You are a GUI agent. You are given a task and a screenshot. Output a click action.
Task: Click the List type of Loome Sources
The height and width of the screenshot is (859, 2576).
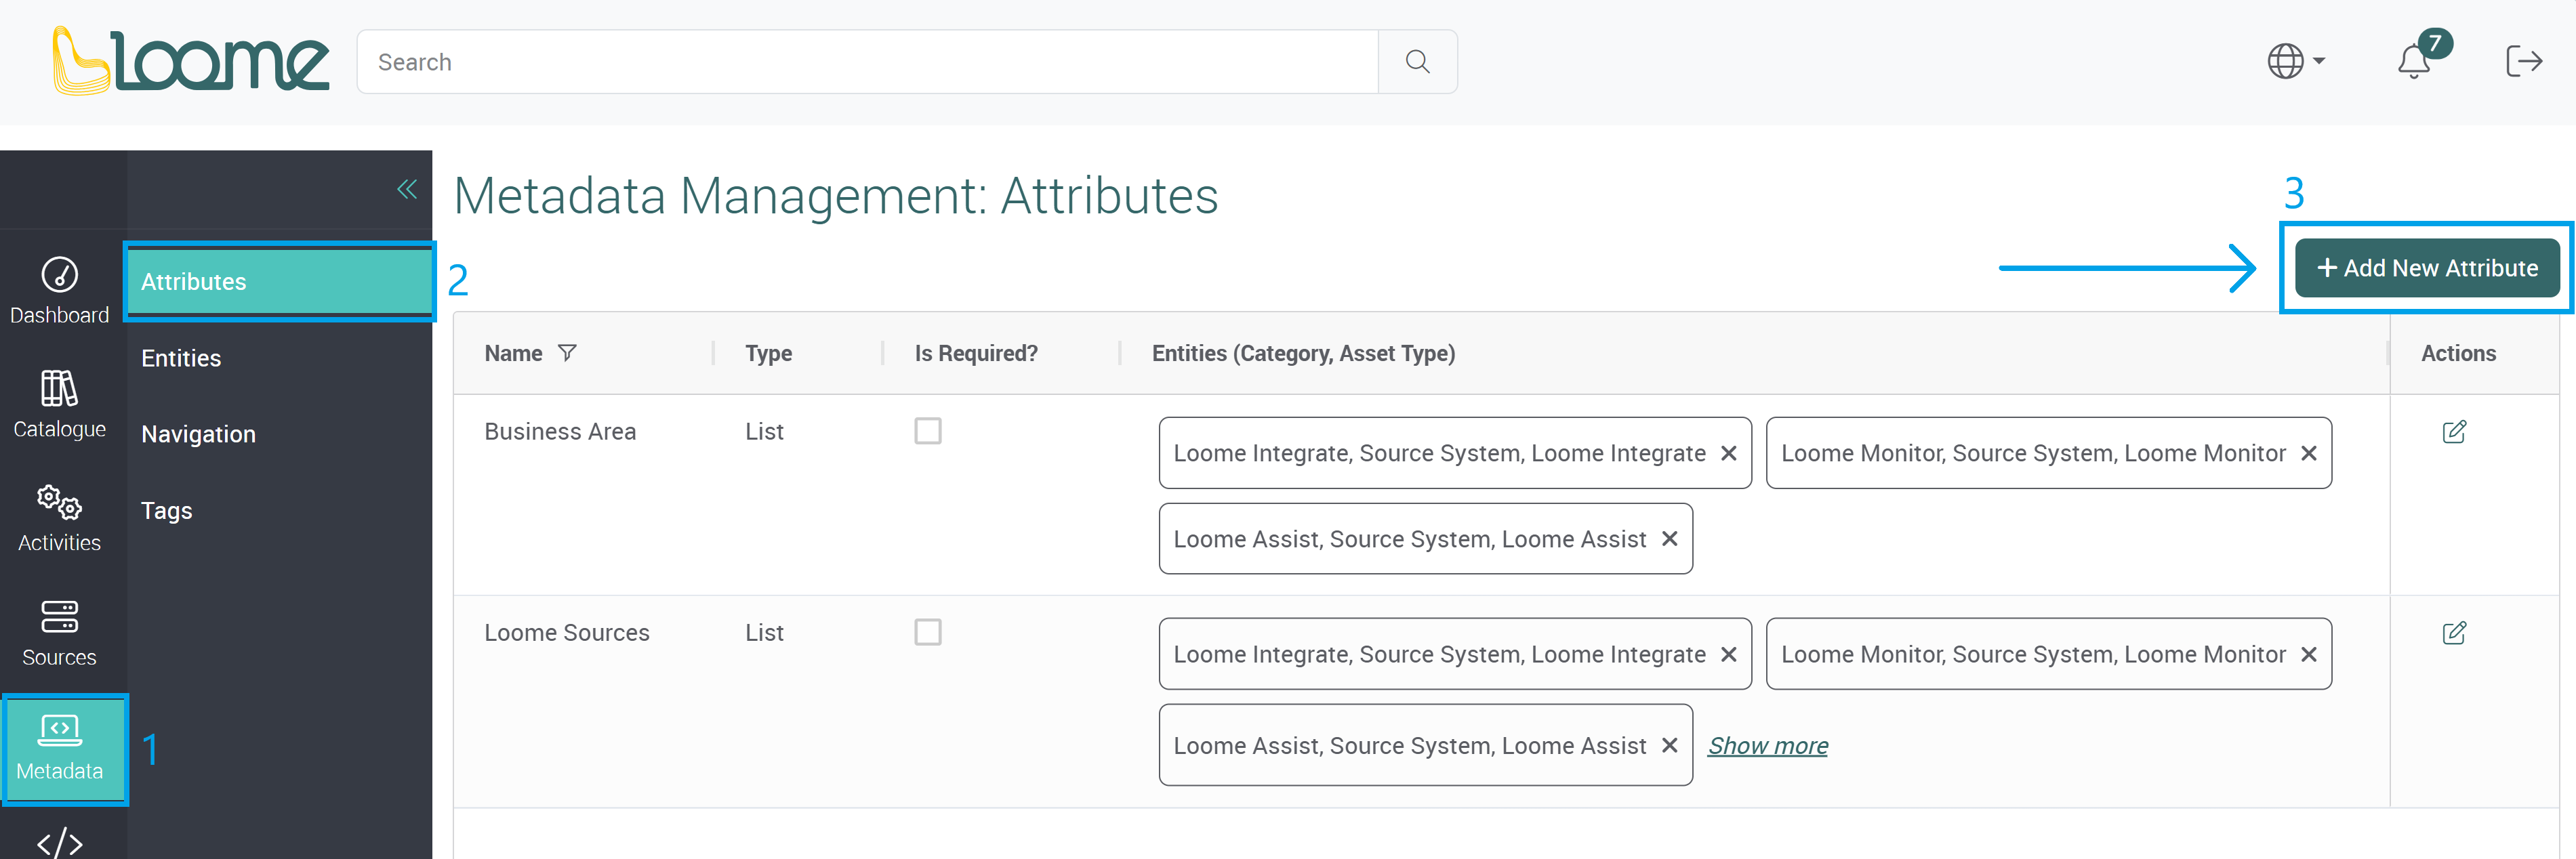[764, 632]
